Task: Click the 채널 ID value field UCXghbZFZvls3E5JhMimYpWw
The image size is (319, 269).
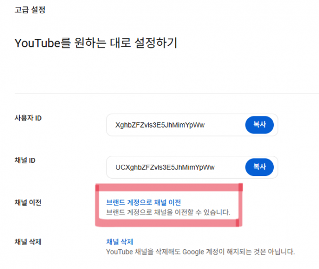Action: click(192, 167)
